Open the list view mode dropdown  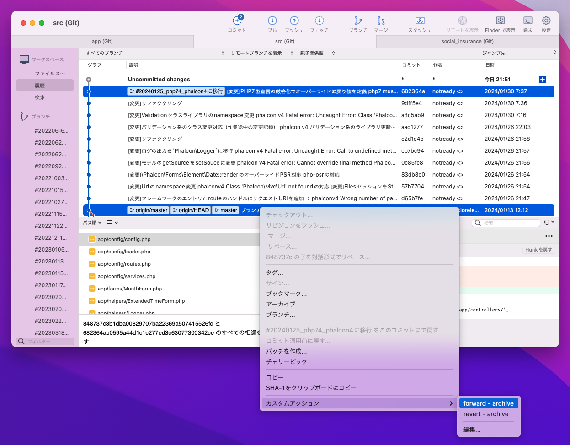113,223
